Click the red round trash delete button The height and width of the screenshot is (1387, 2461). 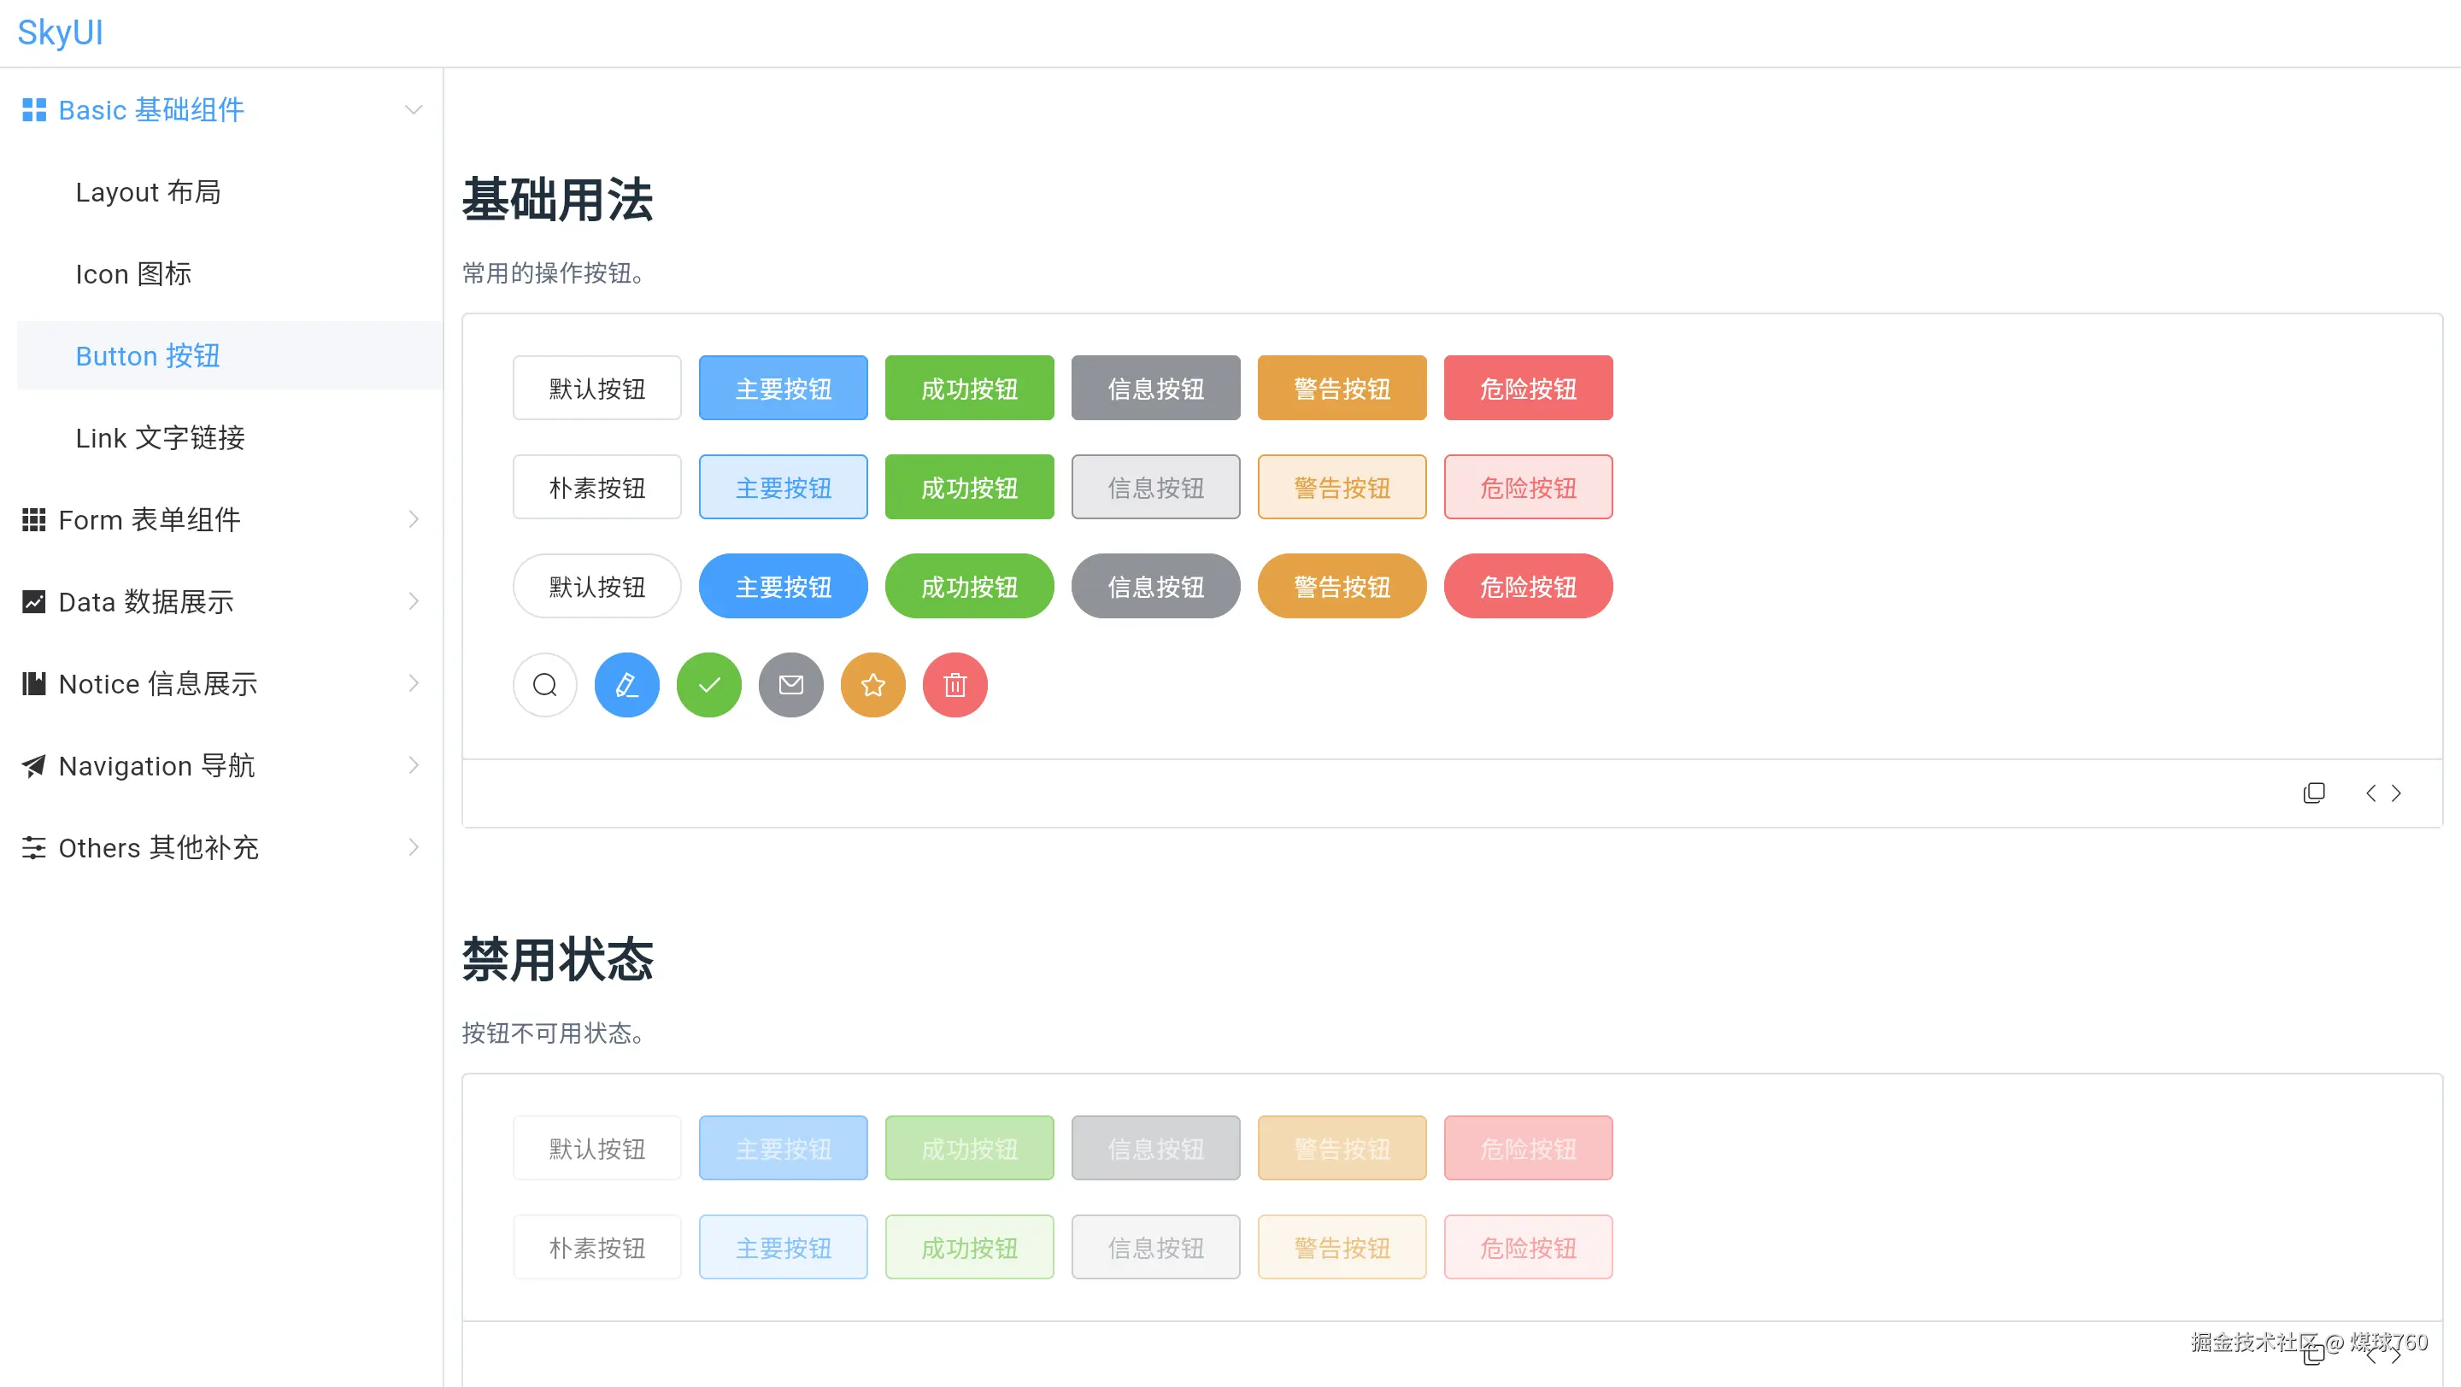coord(954,684)
